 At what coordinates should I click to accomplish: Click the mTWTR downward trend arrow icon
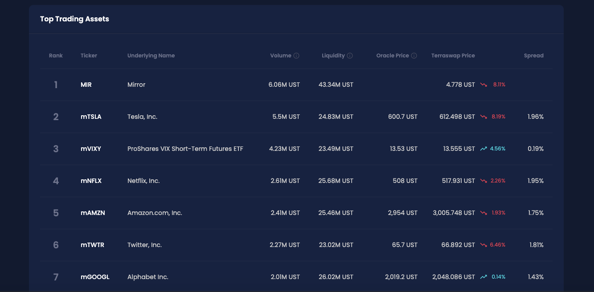click(483, 245)
